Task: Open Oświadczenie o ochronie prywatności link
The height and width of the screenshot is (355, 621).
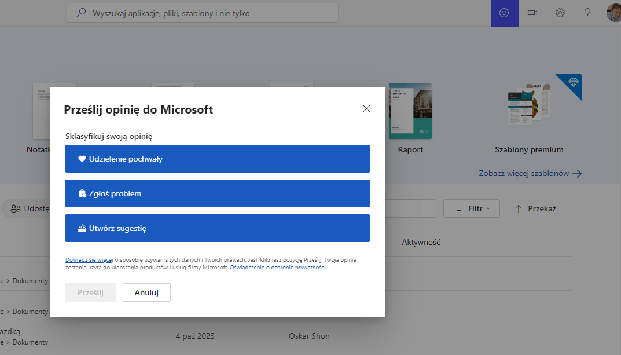Action: pyautogui.click(x=278, y=268)
